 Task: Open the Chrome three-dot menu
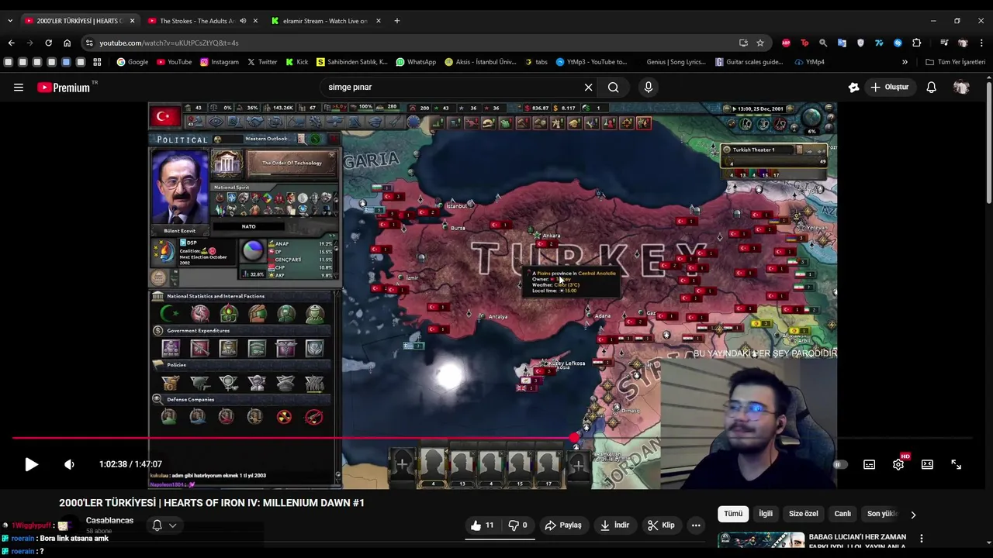(982, 43)
